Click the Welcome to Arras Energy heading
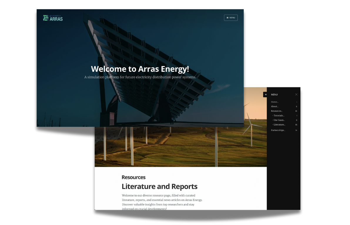Image resolution: width=350 pixels, height=225 pixels. (140, 69)
